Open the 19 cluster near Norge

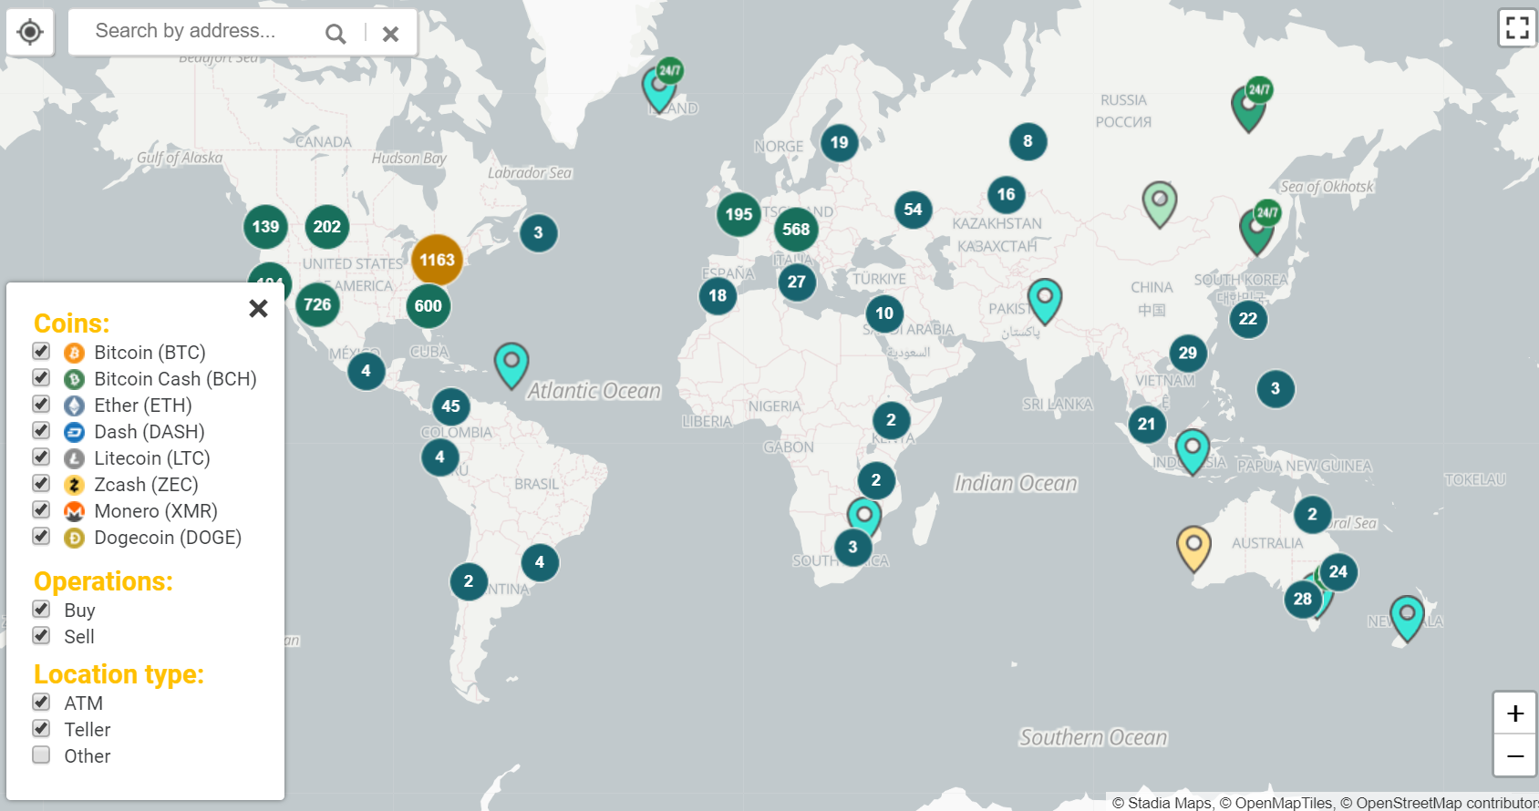pos(840,142)
